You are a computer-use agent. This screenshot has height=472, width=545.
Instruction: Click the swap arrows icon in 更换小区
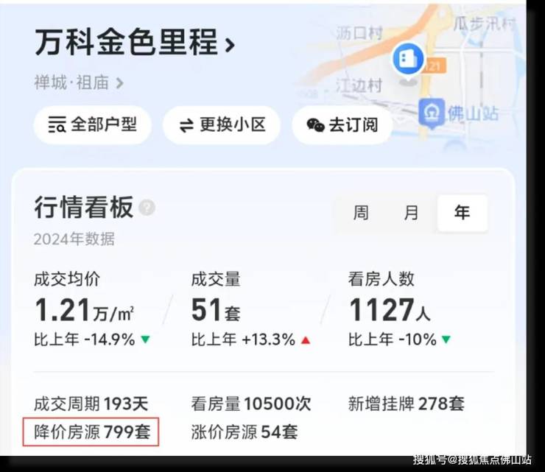click(186, 125)
